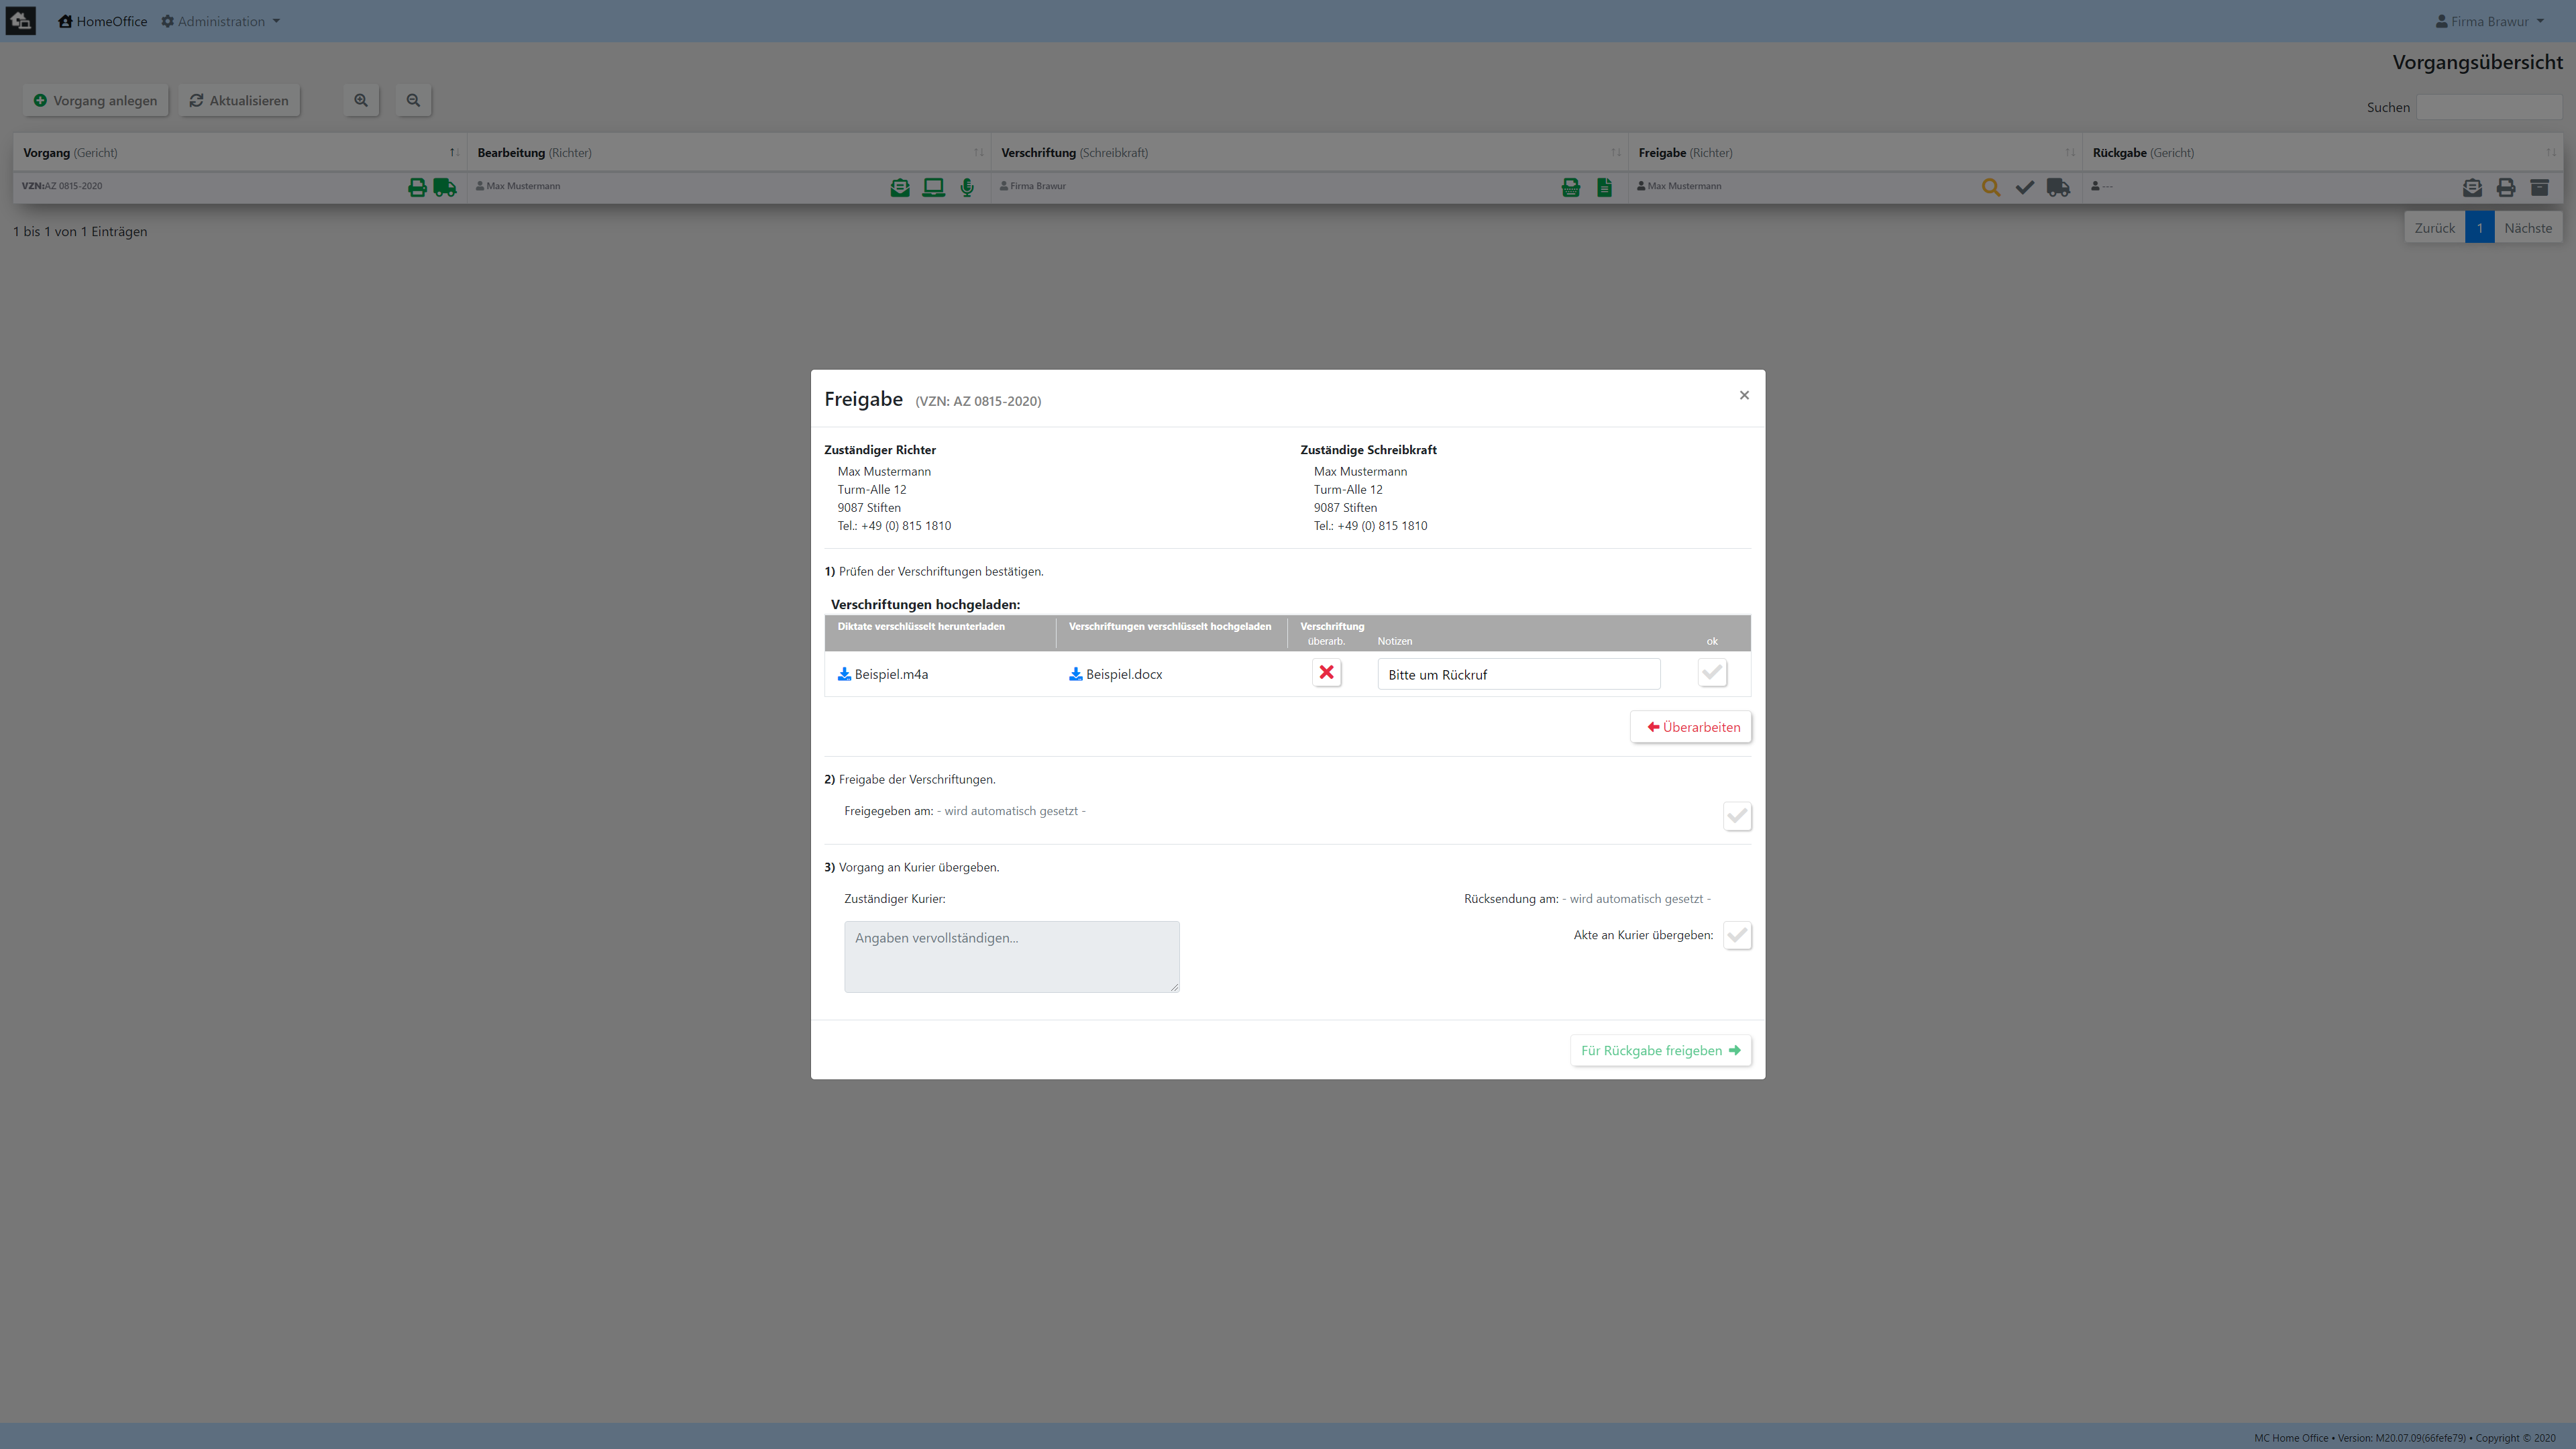
Task: Go to the Nächste pagination page
Action: [2528, 228]
